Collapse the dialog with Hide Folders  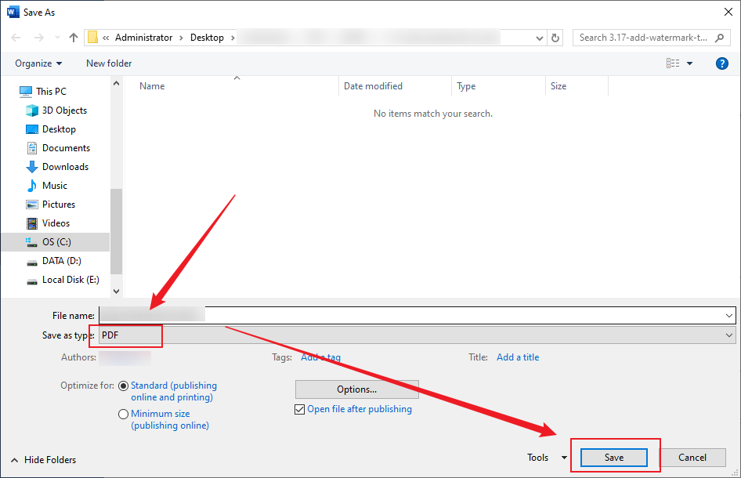coord(42,460)
